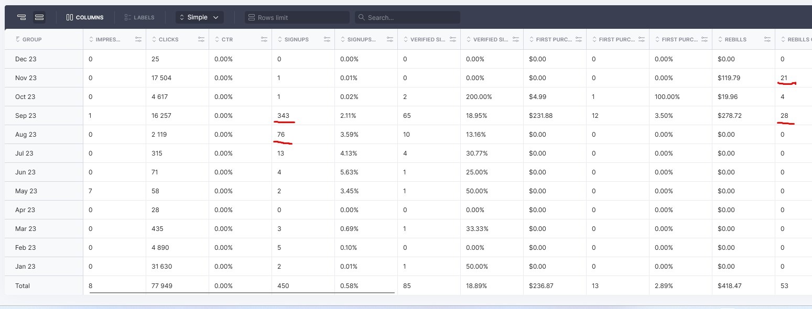This screenshot has height=309, width=812.
Task: Click the 343 signups value
Action: [283, 116]
